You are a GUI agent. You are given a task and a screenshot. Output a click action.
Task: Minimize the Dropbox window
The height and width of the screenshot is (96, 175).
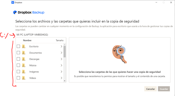tap(156, 2)
